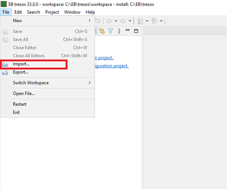Viewport: 227px width, 189px height.
Task: Choose Restart from the File menu
Action: click(20, 104)
